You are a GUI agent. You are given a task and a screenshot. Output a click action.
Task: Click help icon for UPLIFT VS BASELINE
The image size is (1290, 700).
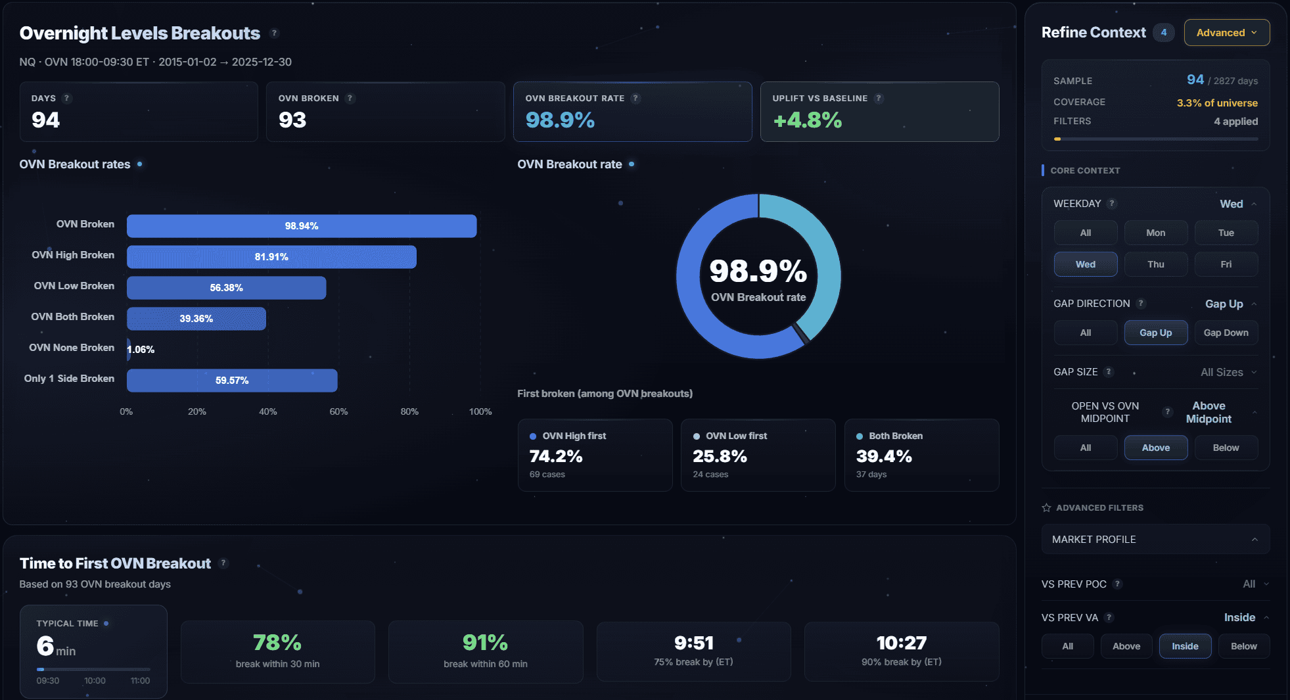pos(879,98)
